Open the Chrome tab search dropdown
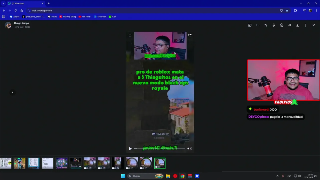This screenshot has height=180, width=320. pos(3,3)
